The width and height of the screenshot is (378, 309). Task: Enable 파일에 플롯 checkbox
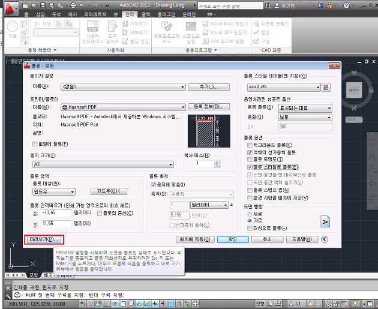point(35,144)
